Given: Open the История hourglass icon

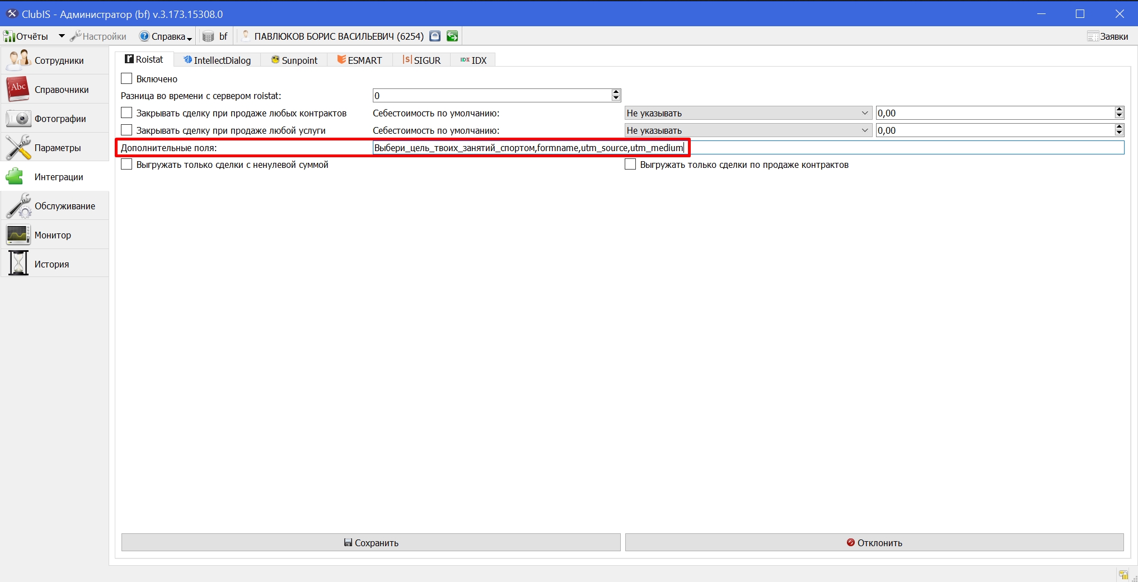Looking at the screenshot, I should tap(18, 264).
